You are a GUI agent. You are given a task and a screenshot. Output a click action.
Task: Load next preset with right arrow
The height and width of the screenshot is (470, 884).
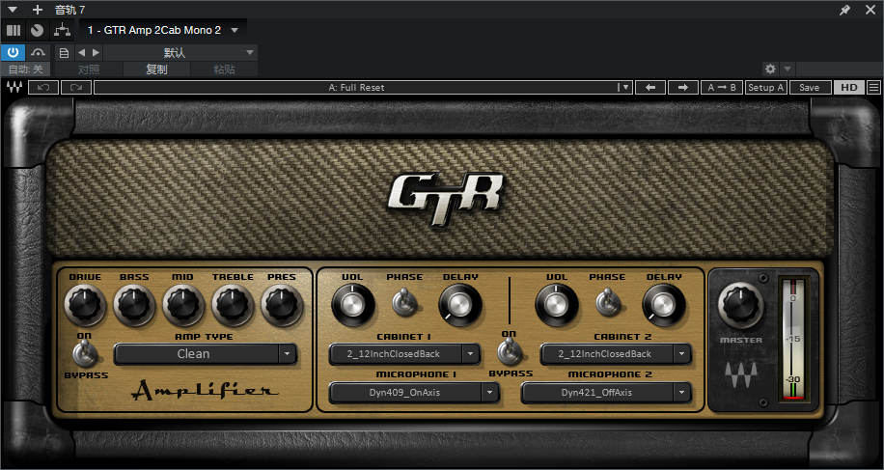coord(682,88)
